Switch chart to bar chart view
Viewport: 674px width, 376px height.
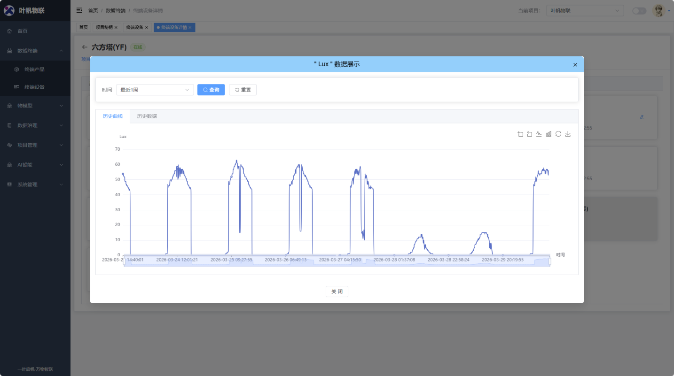[549, 134]
